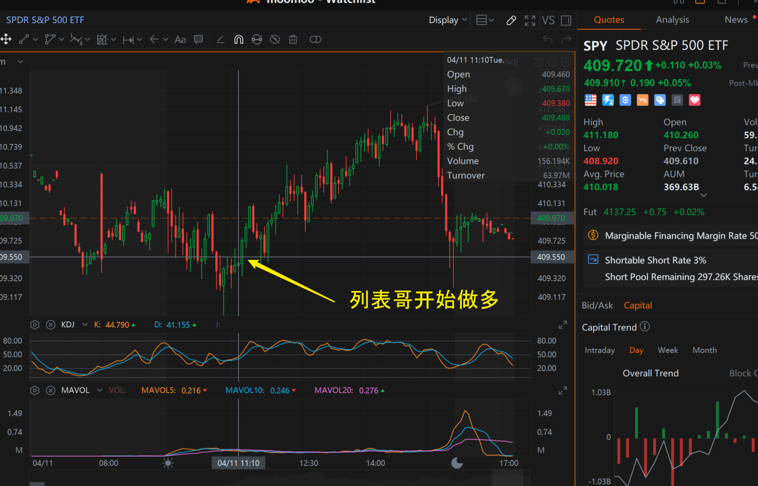Select the wave pattern drawing tool

[x=76, y=39]
